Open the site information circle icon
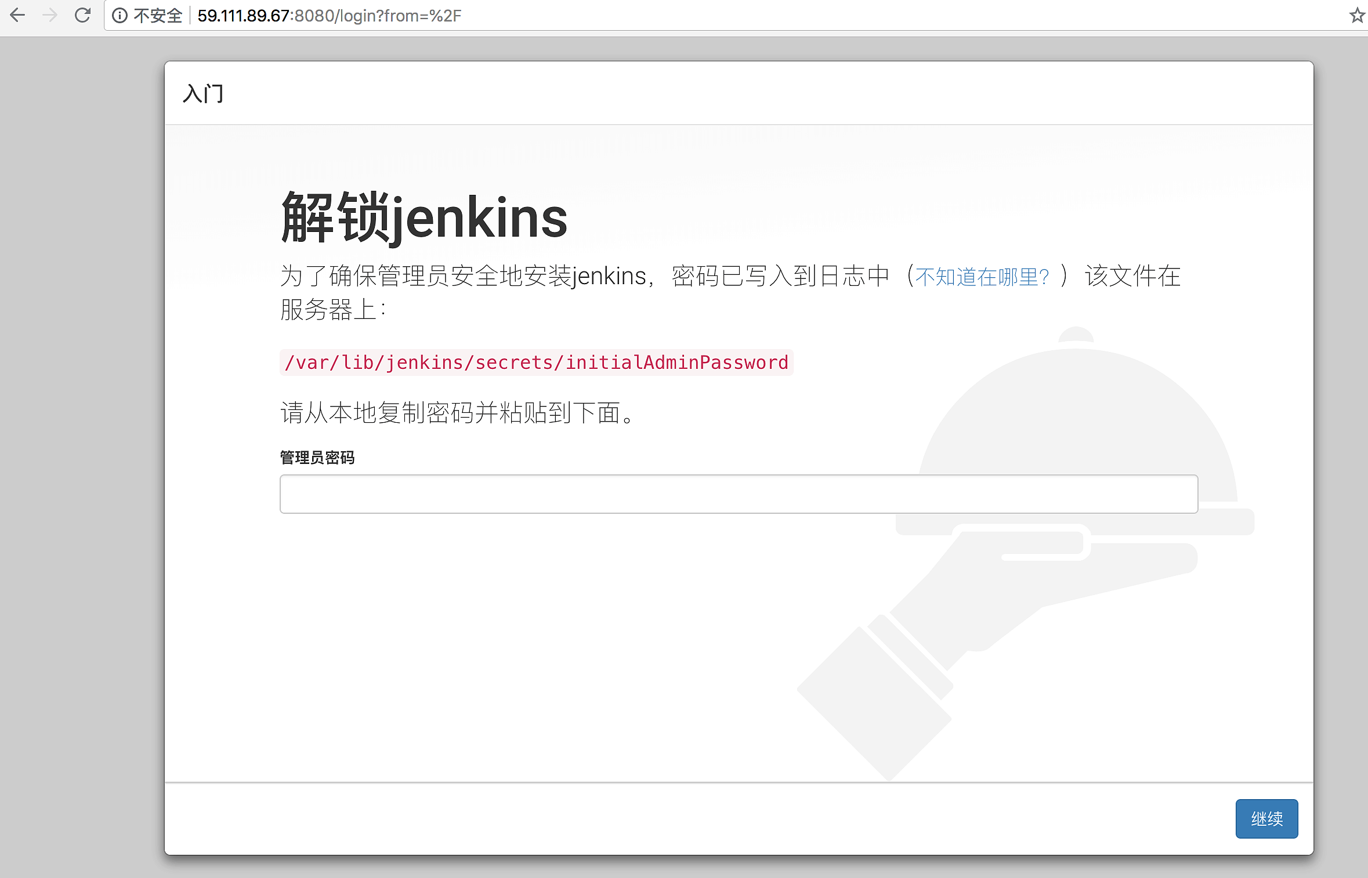 pos(120,16)
